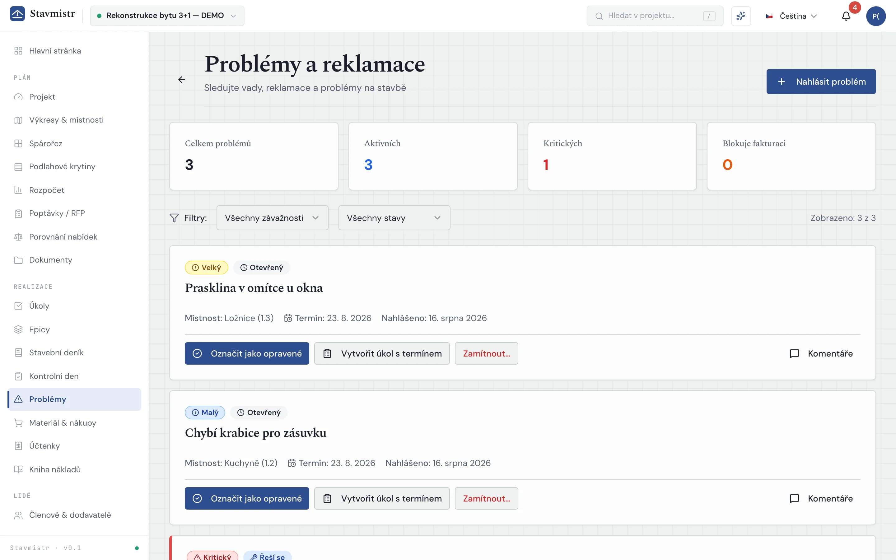Reject the Prasklina v omítce u okna issue

pyautogui.click(x=486, y=353)
